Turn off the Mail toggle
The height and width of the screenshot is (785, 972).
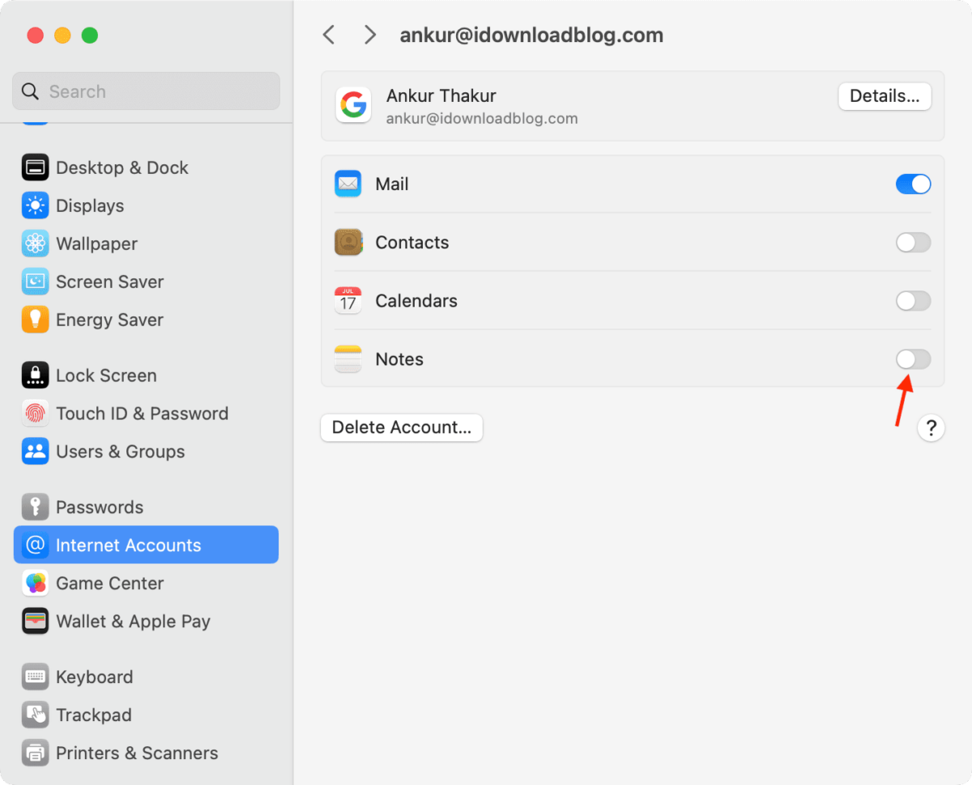coord(913,185)
